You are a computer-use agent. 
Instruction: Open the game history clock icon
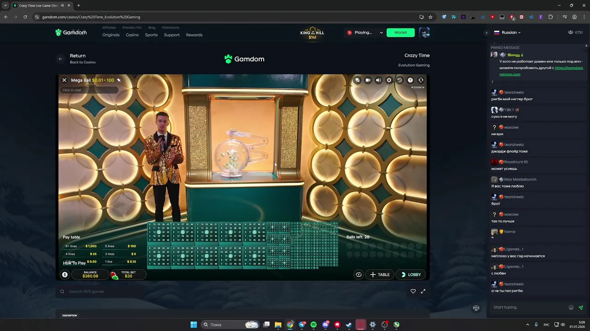coord(400,80)
